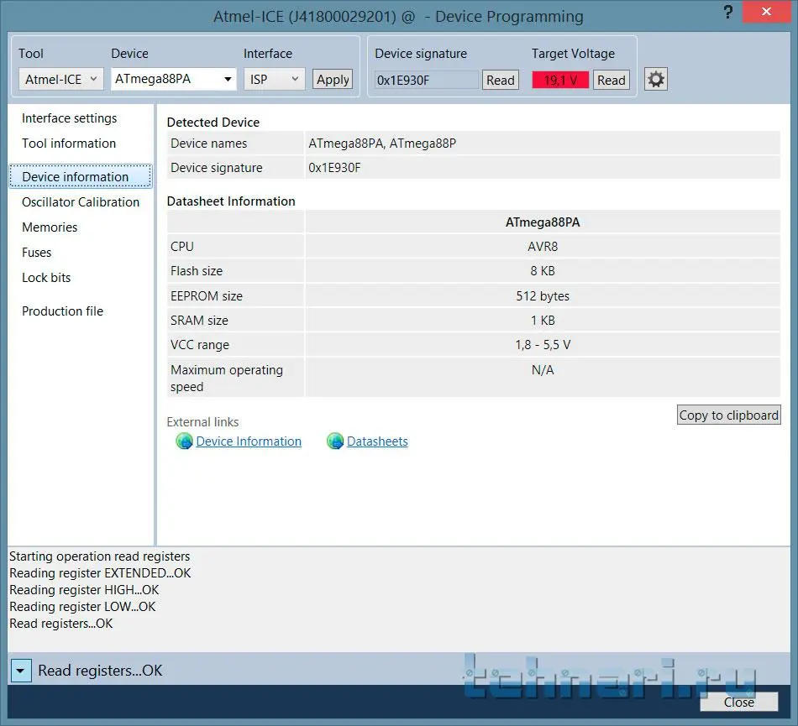Image resolution: width=798 pixels, height=726 pixels.
Task: Open Oscillator Calibration page
Action: coord(81,201)
